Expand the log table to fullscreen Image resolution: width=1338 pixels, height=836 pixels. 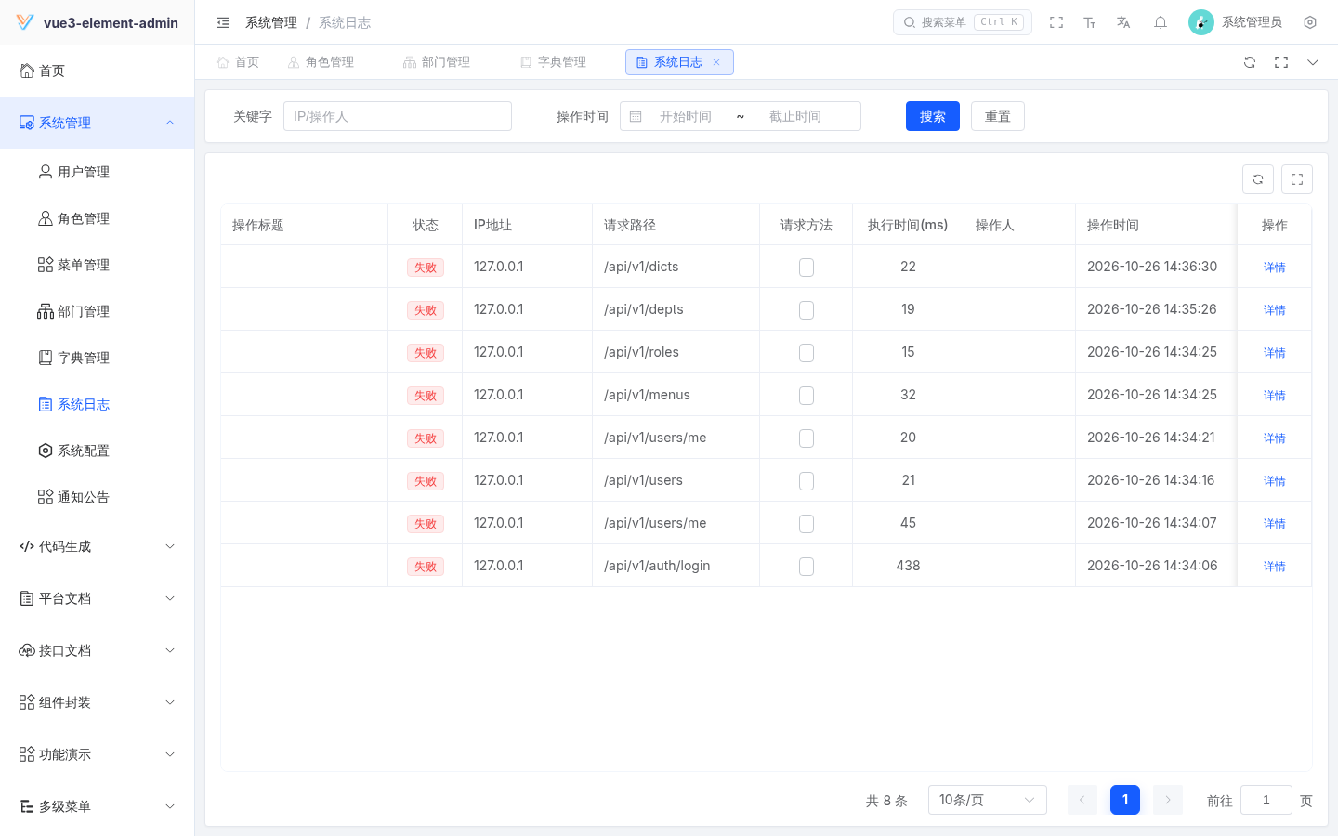coord(1297,179)
